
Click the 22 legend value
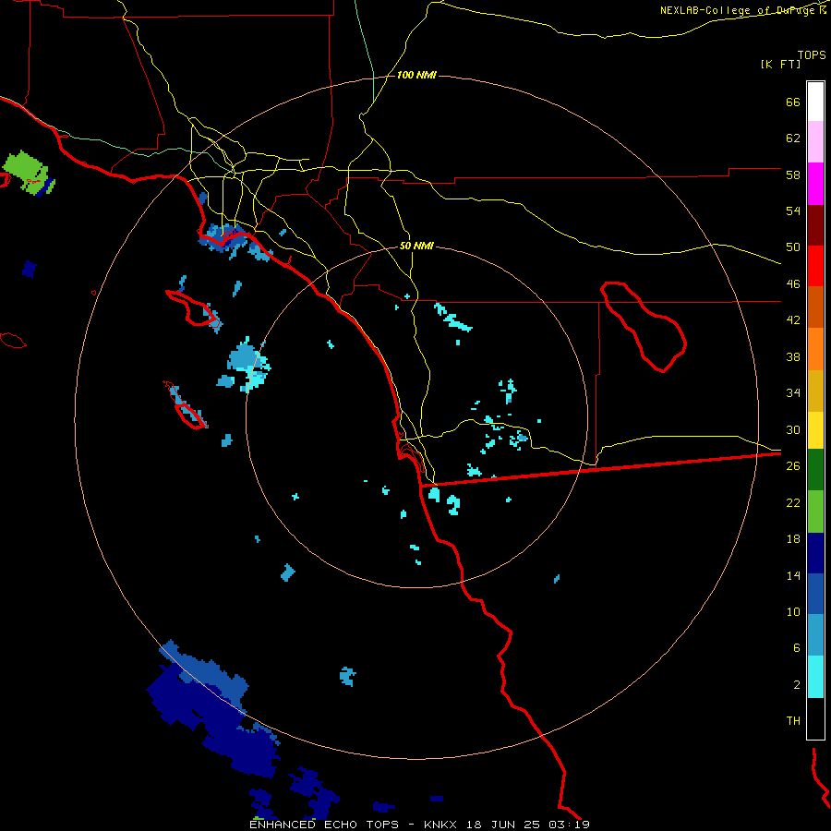coord(793,502)
